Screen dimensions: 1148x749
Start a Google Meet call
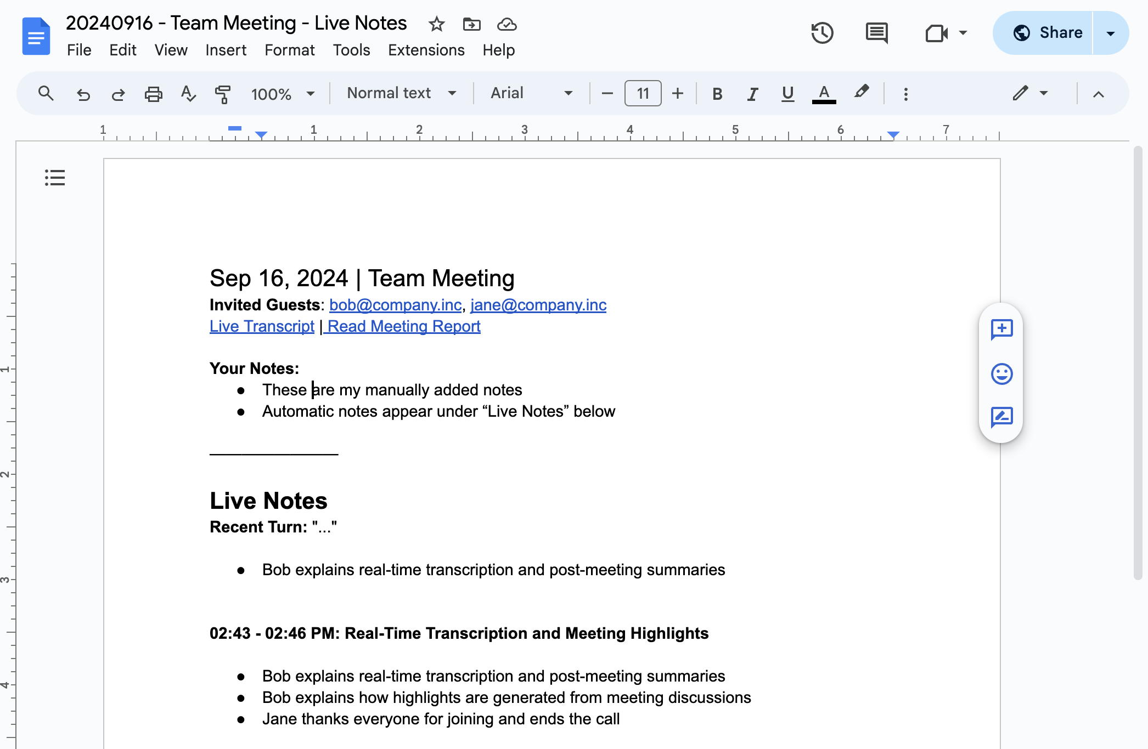[x=936, y=33]
